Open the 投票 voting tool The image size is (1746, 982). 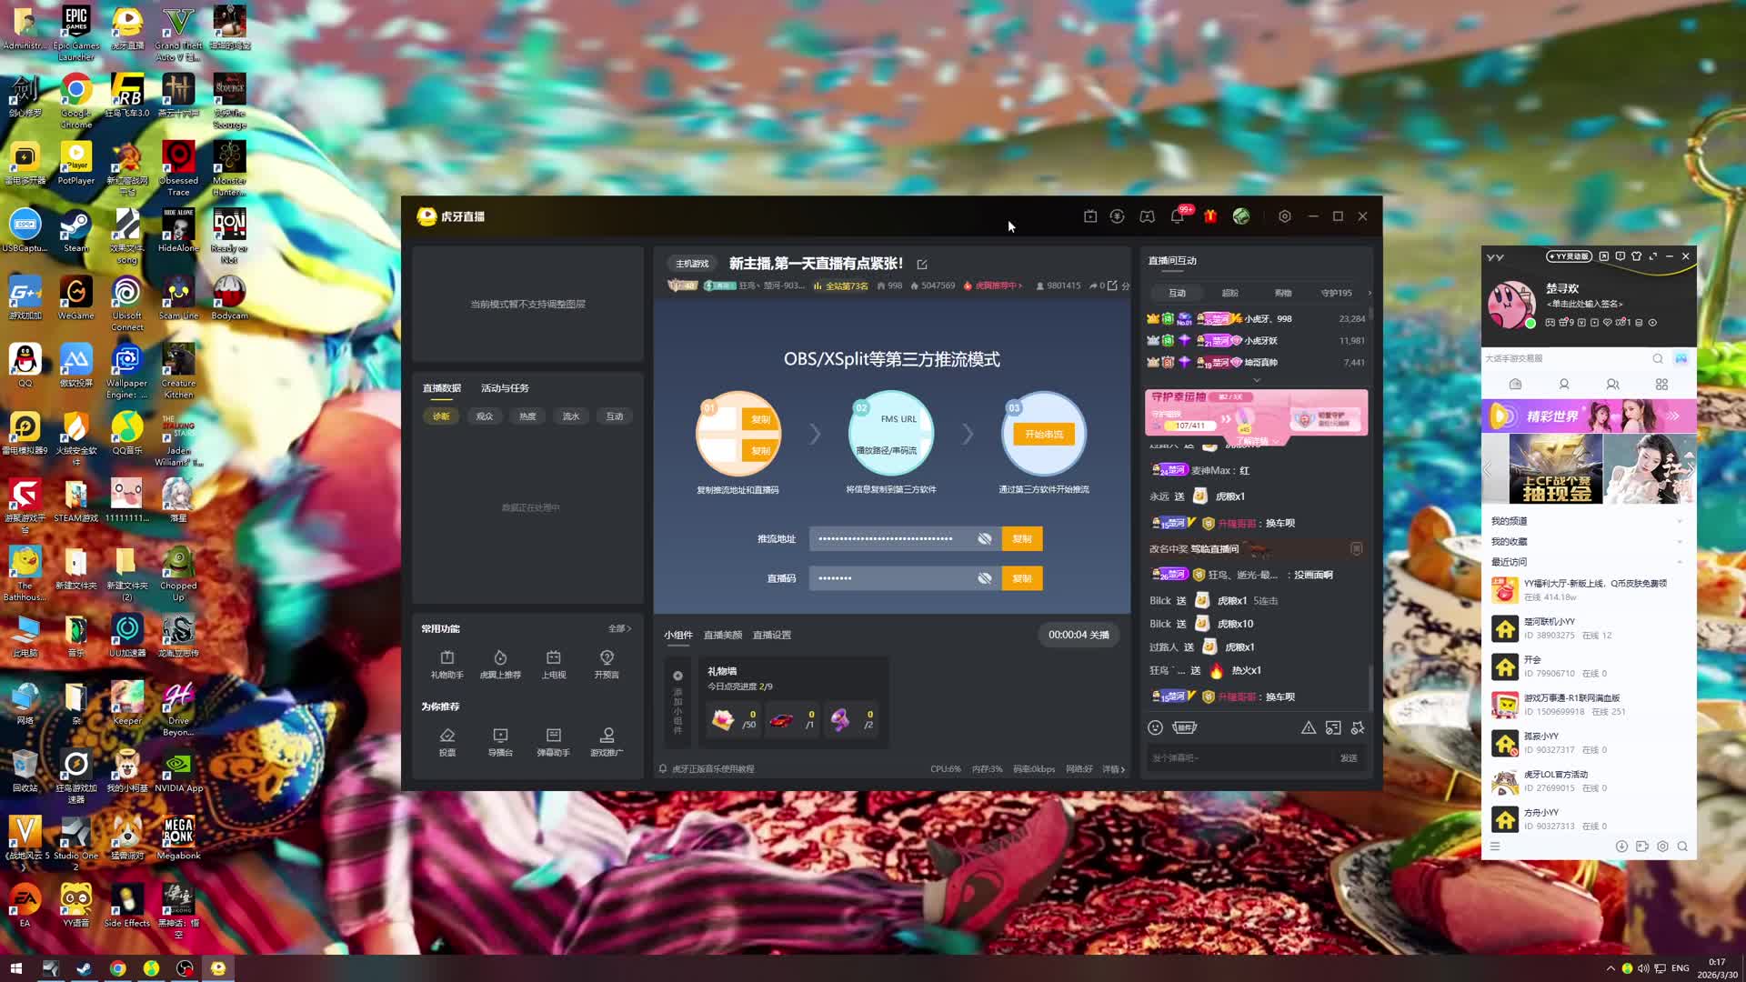447,740
